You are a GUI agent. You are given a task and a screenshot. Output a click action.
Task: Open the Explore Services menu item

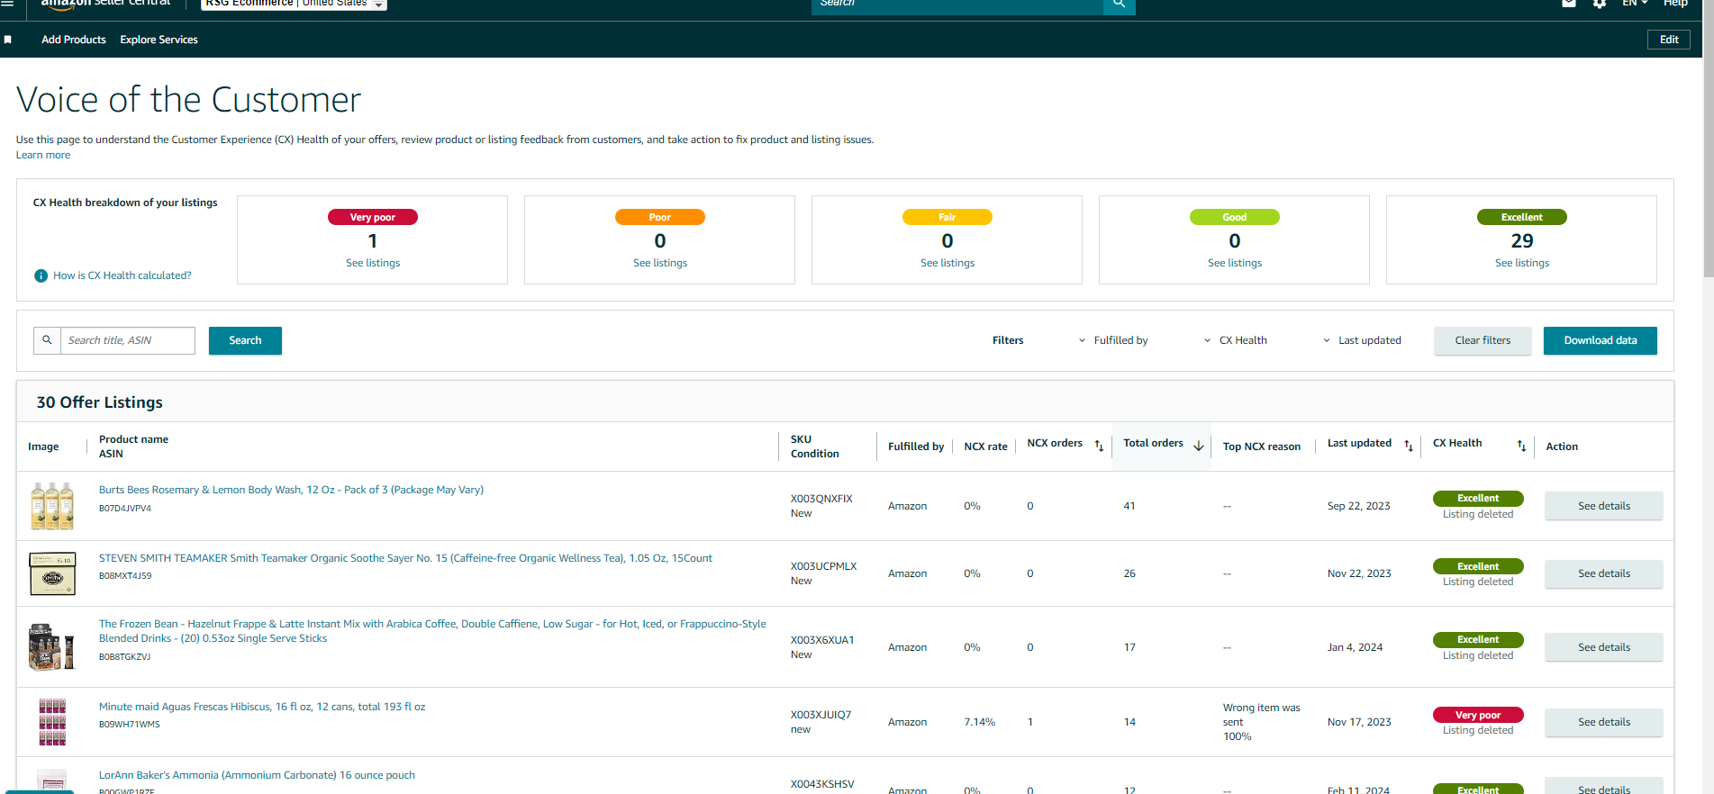coord(159,40)
